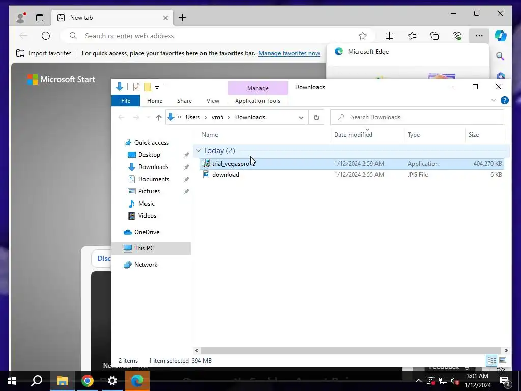Click Search Downloads field
521x391 pixels.
point(417,117)
